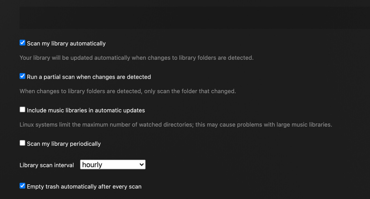Uncheck the Scan my library automatically checkbox
Viewport: 370px width, 199px height.
pos(23,43)
